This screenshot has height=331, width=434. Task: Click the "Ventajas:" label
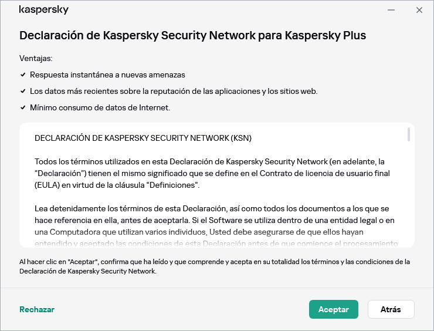(36, 59)
